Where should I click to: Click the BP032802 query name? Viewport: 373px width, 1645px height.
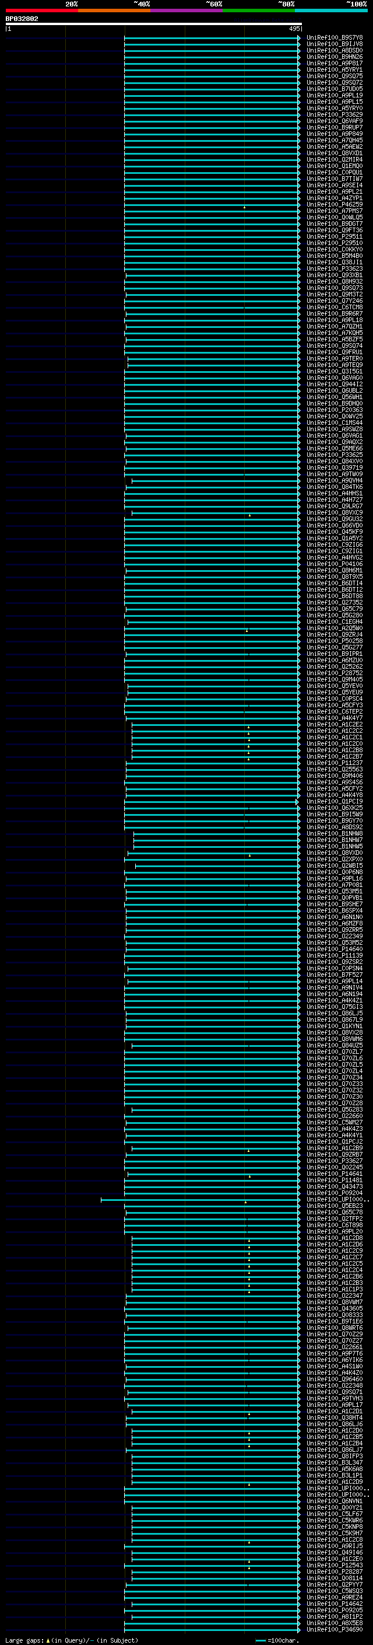pyautogui.click(x=22, y=19)
